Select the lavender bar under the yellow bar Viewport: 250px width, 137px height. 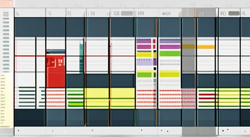pos(145,62)
